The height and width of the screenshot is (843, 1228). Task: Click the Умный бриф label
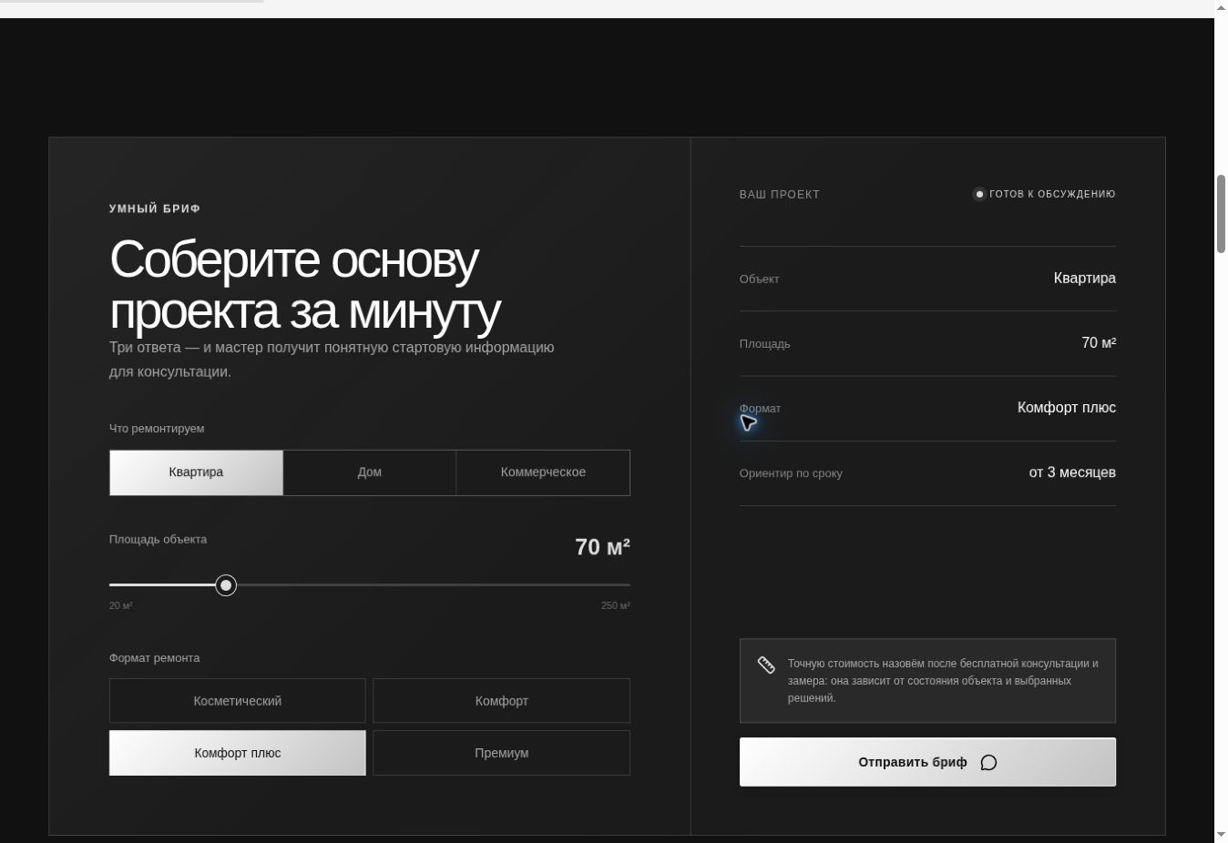click(155, 208)
